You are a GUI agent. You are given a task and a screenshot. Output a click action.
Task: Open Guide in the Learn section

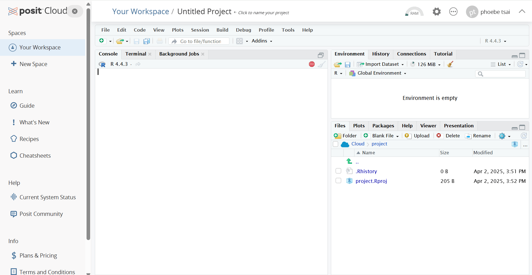coord(27,105)
